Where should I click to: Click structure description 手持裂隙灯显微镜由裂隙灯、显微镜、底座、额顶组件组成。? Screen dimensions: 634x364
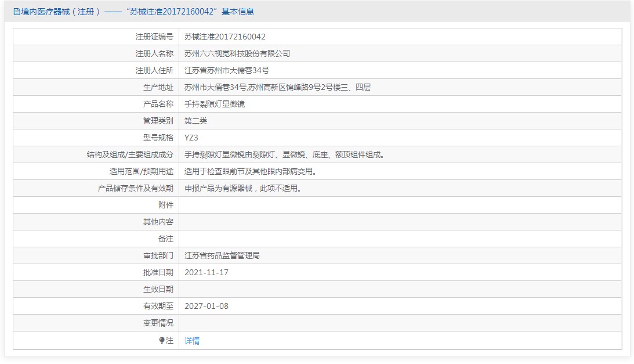285,154
